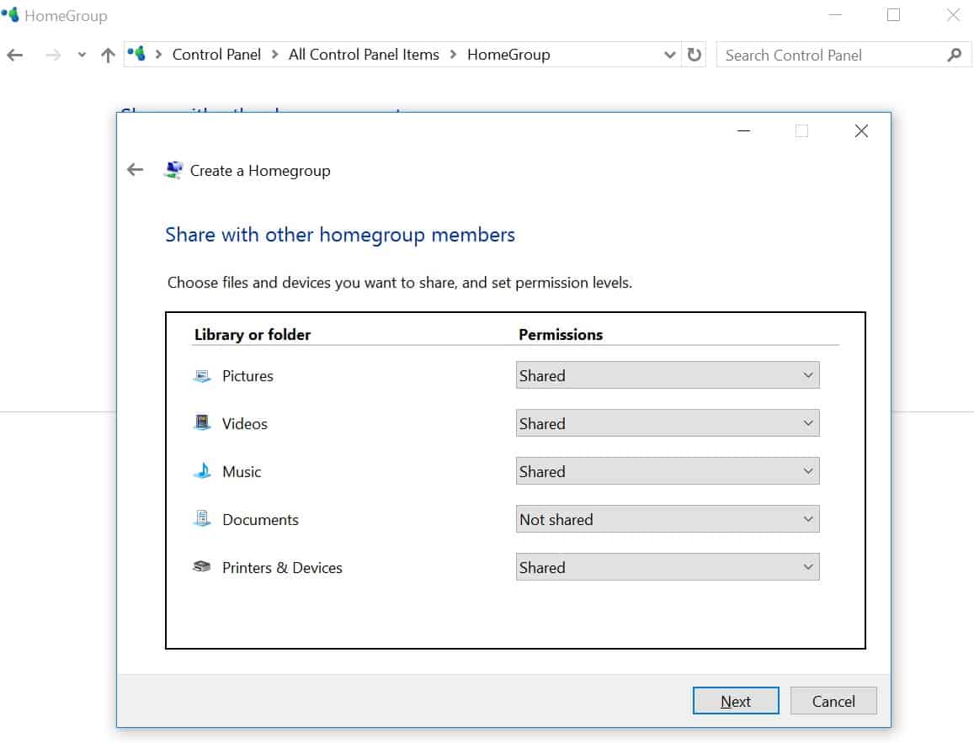Image resolution: width=974 pixels, height=743 pixels.
Task: Click the Videos library label
Action: click(x=245, y=423)
